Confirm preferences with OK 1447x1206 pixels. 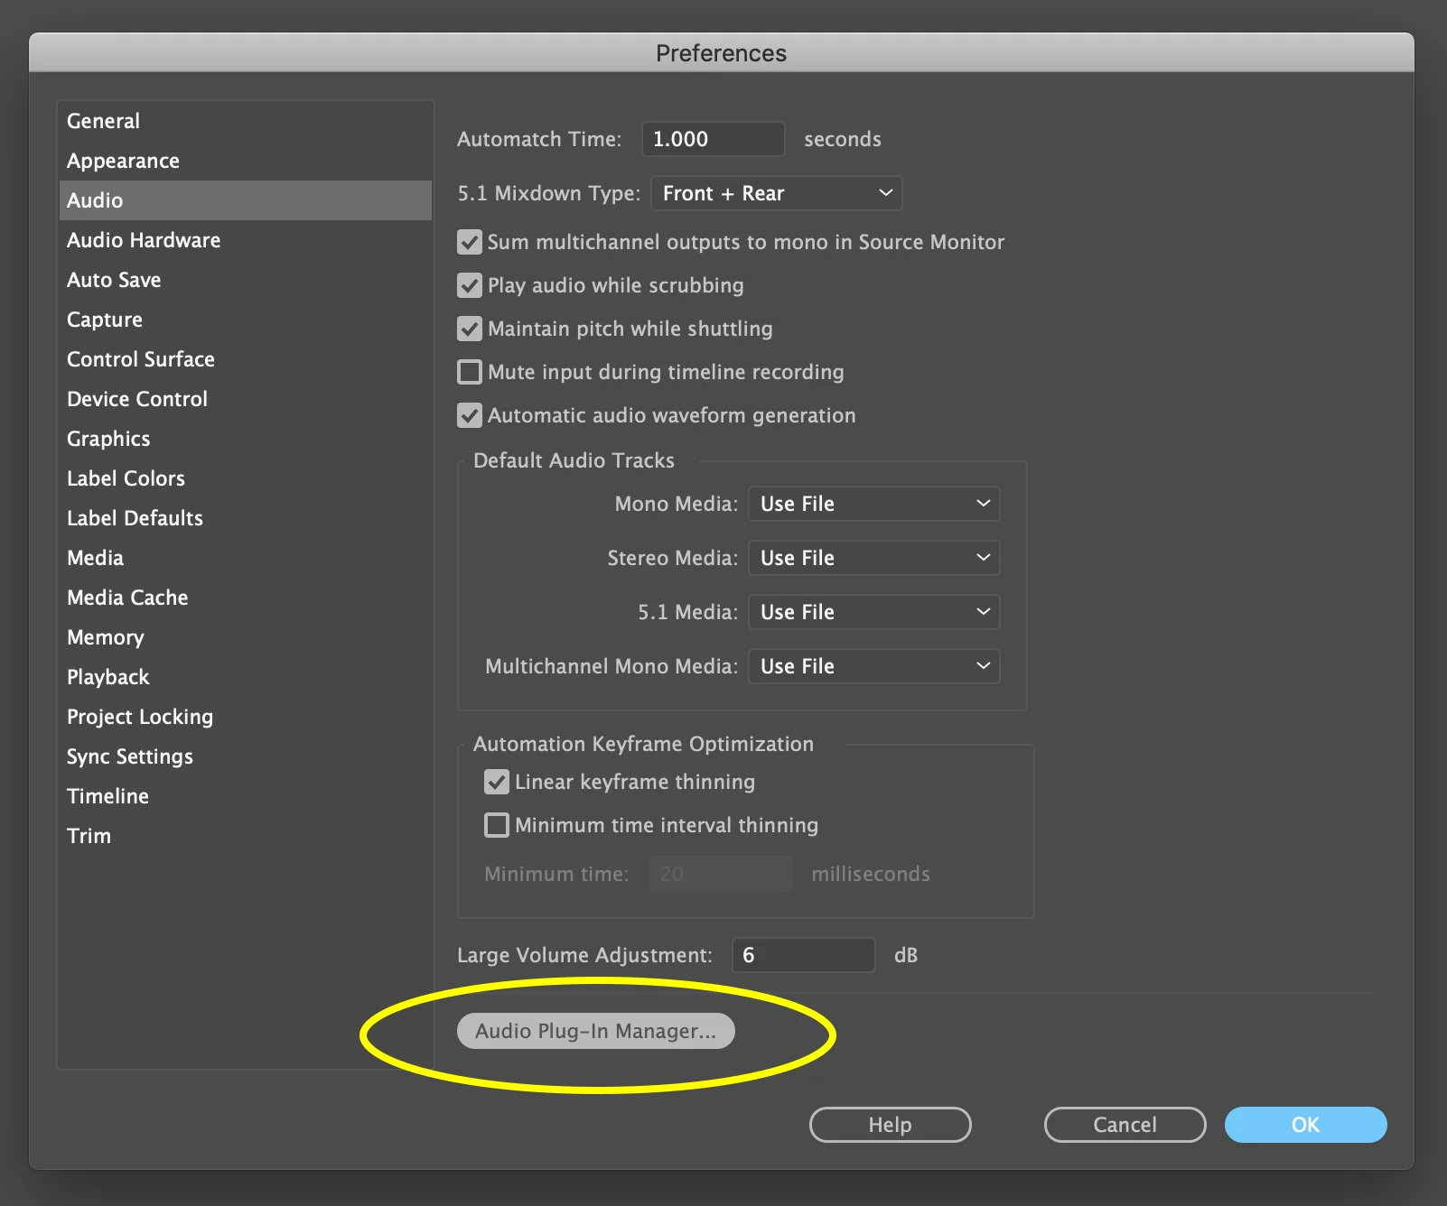coord(1305,1125)
